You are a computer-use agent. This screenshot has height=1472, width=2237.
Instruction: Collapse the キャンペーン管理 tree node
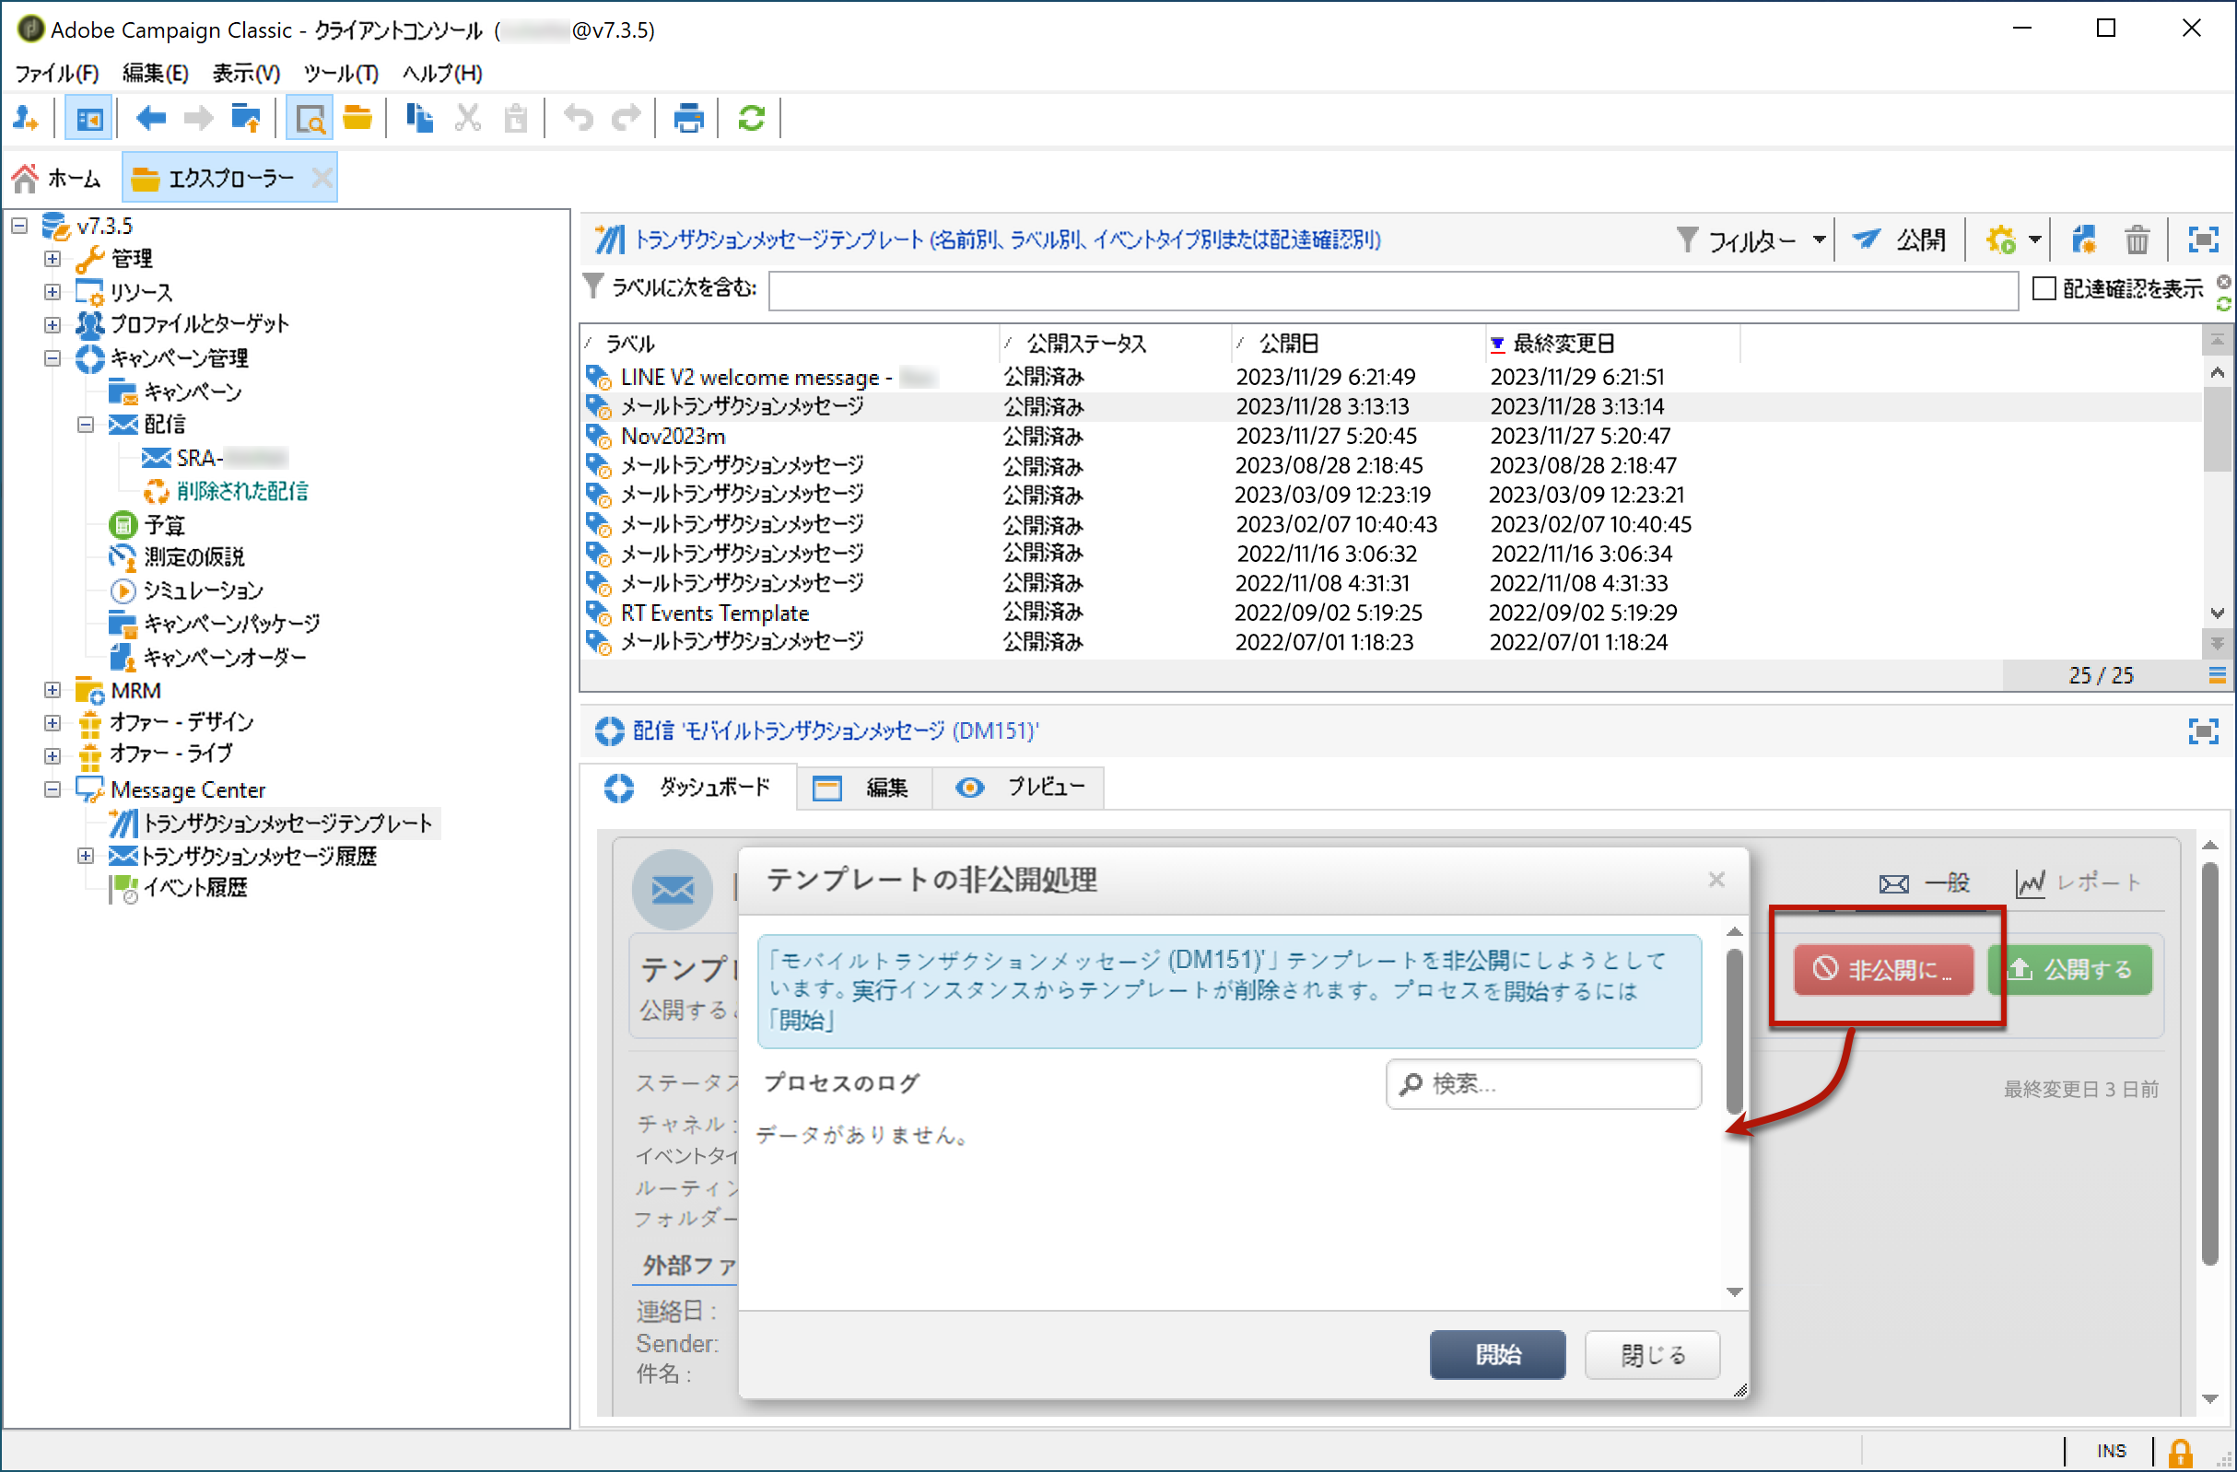click(x=53, y=358)
